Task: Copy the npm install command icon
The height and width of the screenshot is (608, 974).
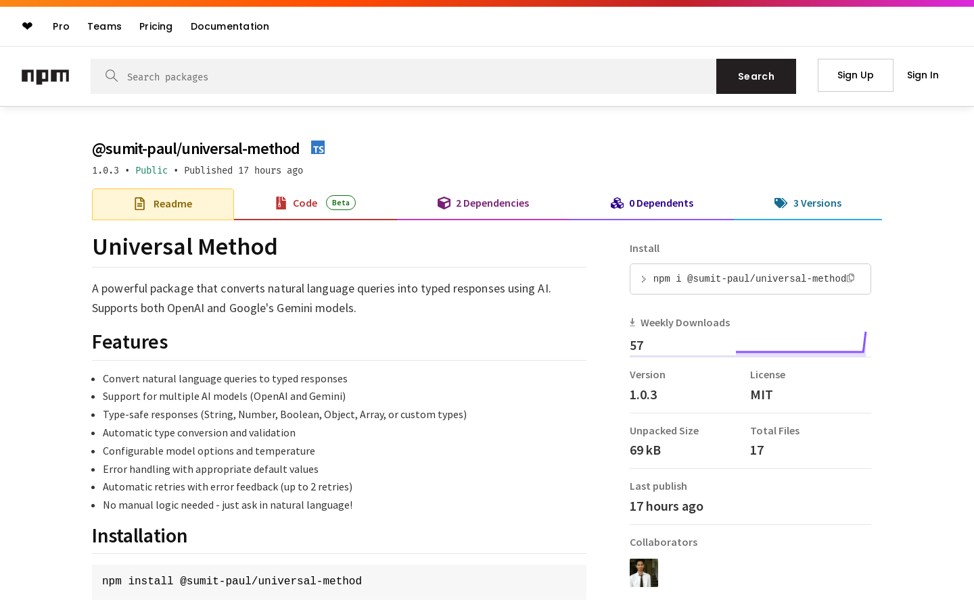Action: [x=851, y=278]
